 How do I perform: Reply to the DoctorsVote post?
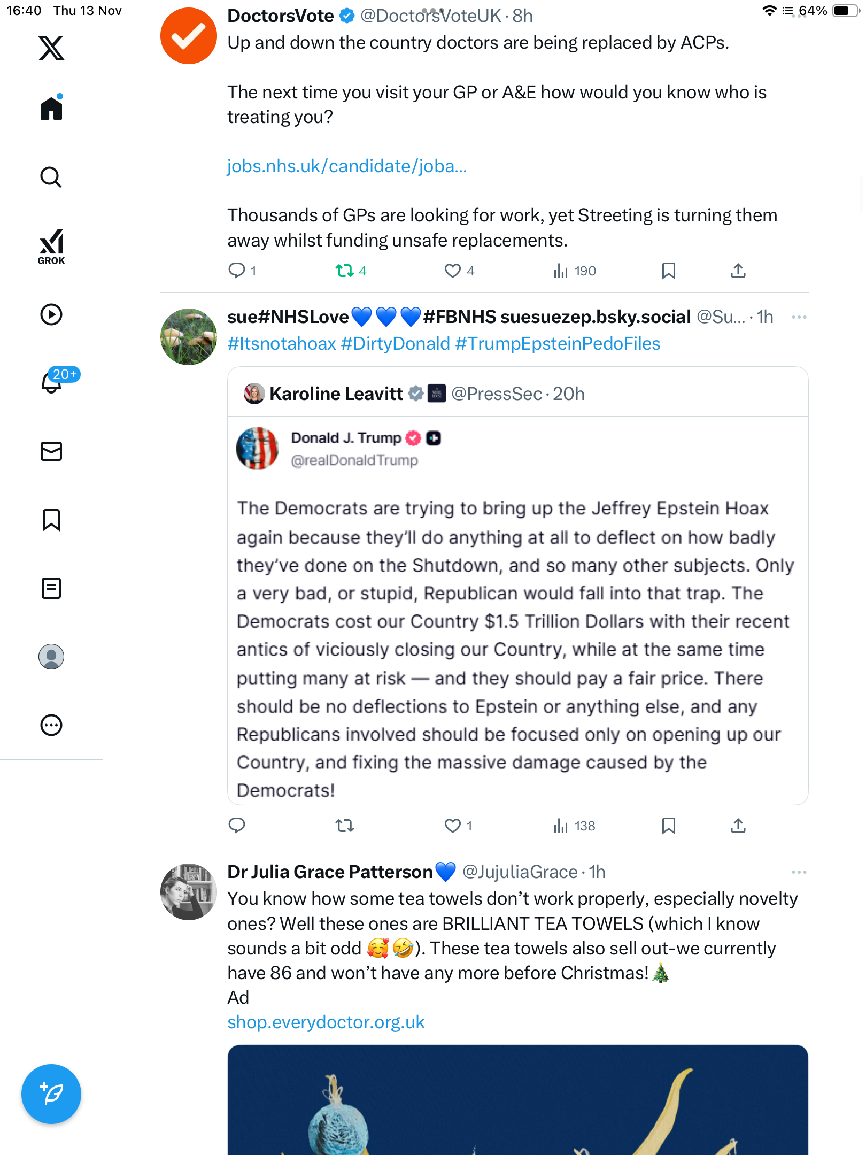pyautogui.click(x=237, y=271)
